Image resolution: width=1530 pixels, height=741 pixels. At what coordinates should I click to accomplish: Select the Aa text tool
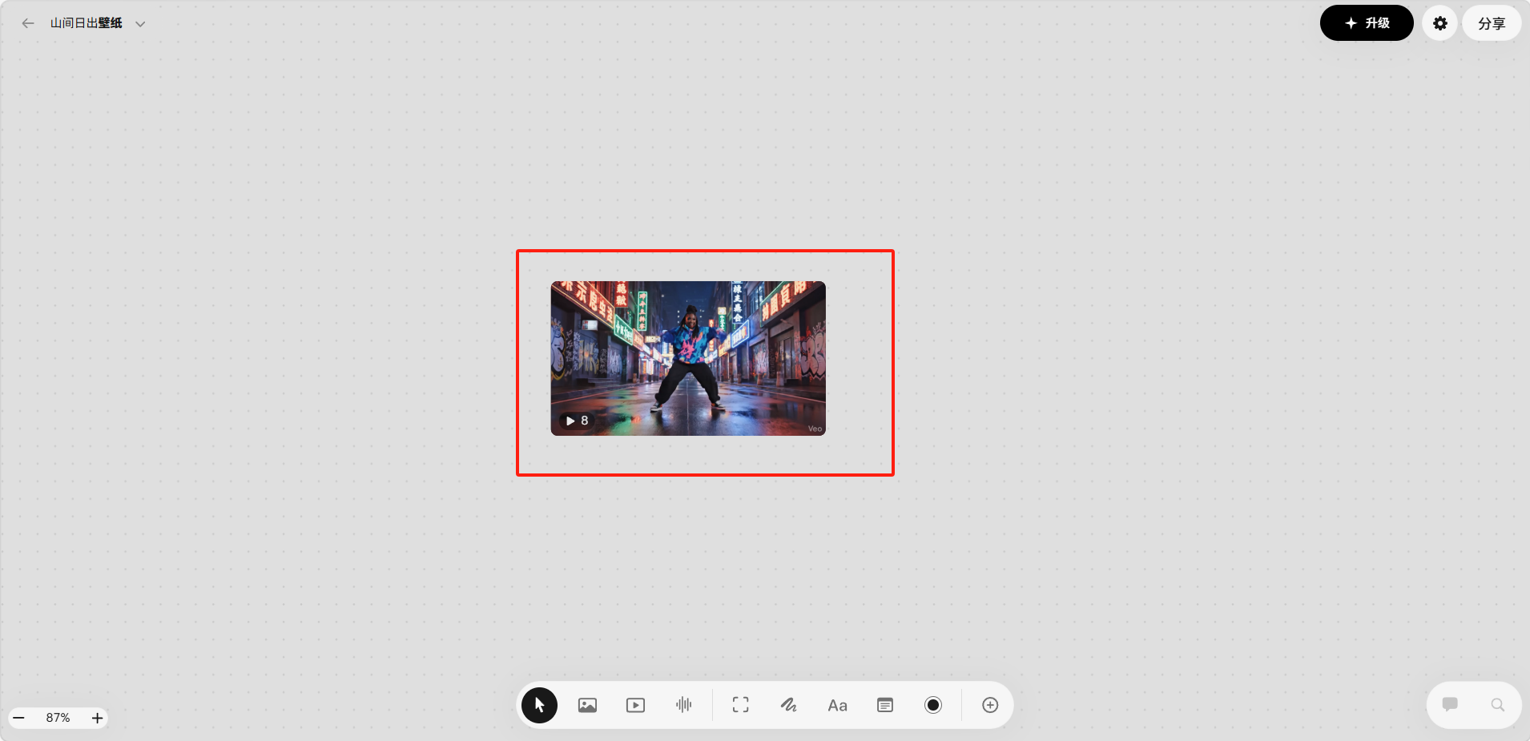click(x=837, y=705)
